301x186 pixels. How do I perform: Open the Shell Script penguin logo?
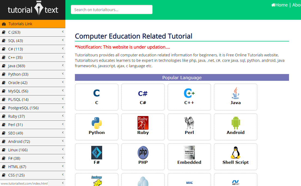[x=236, y=153]
